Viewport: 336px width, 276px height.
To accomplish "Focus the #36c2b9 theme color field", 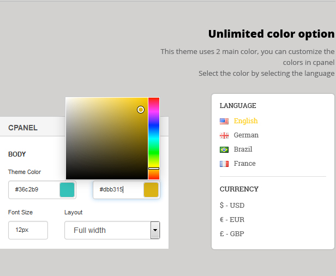I will pos(42,190).
